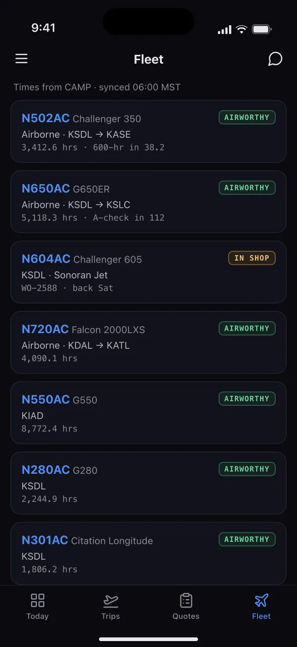Screen dimensions: 297x647
Task: Select the N720AC tail number
Action: pyautogui.click(x=45, y=329)
